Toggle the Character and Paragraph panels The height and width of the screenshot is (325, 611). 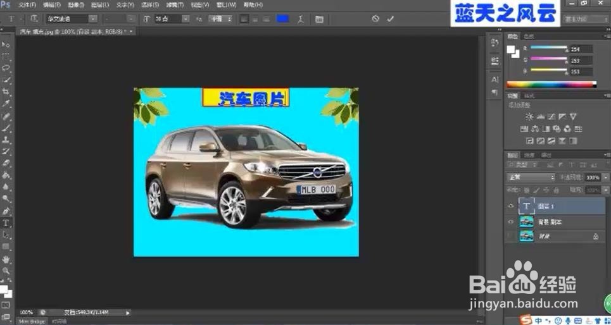[319, 19]
